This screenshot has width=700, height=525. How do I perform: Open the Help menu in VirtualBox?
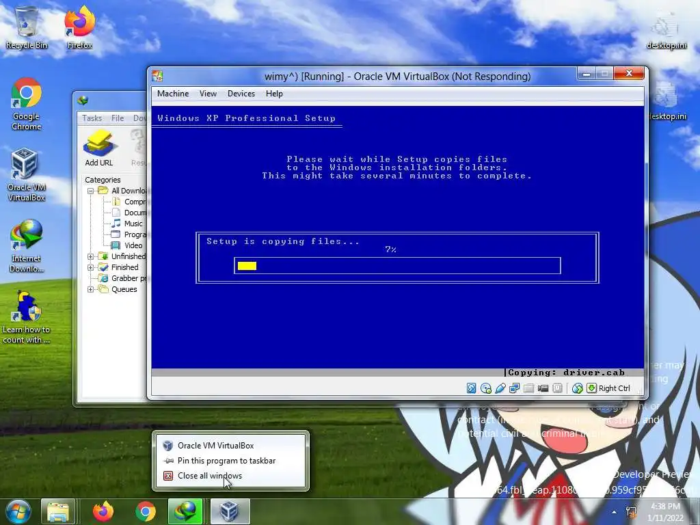[x=274, y=93]
